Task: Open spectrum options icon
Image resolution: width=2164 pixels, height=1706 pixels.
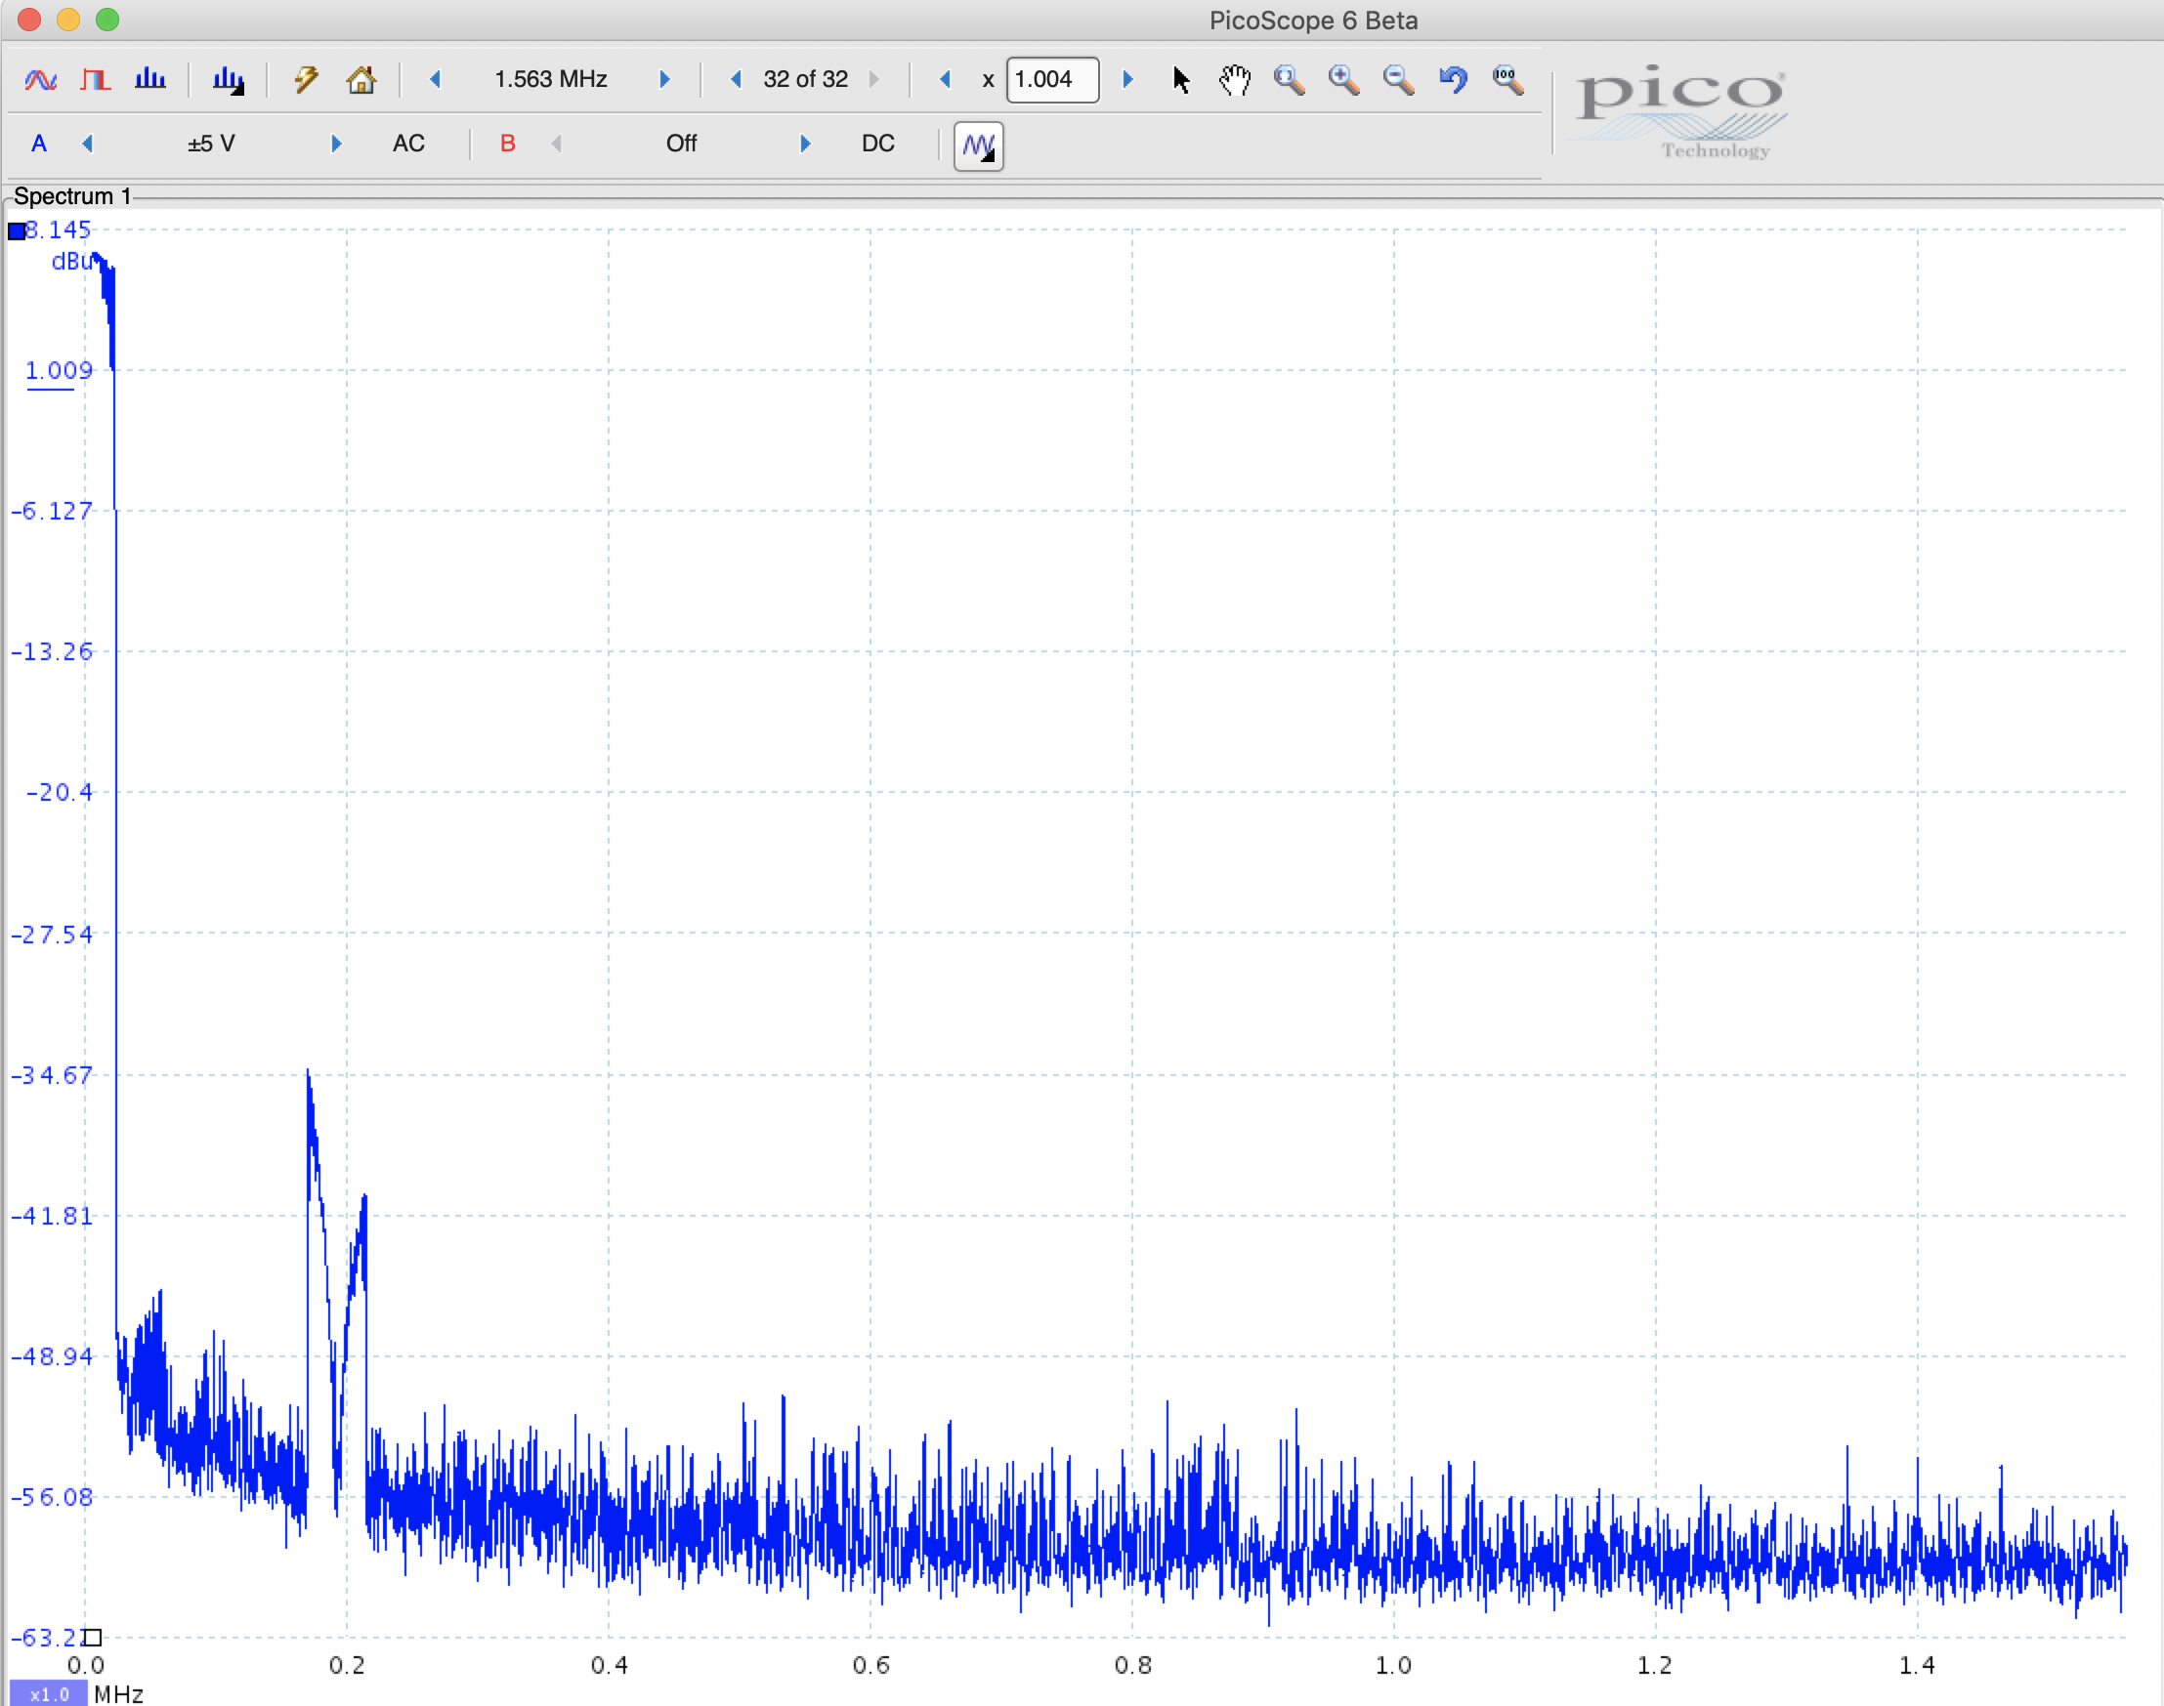Action: [229, 80]
